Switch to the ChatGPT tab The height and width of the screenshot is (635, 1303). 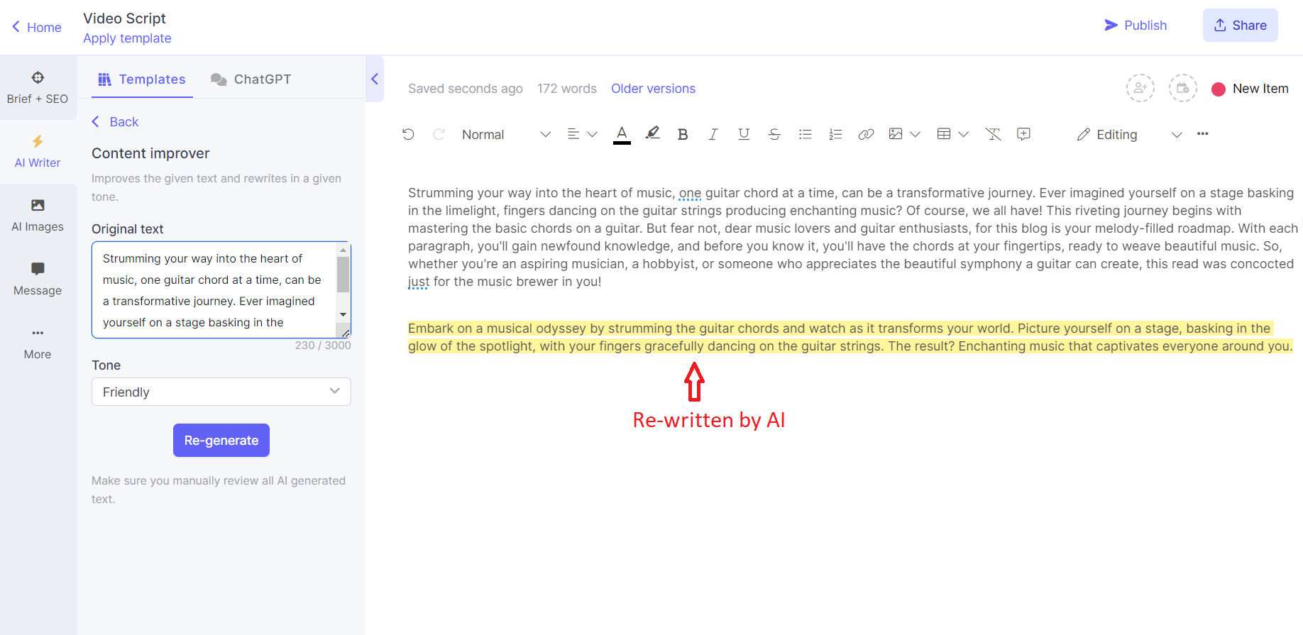tap(251, 79)
